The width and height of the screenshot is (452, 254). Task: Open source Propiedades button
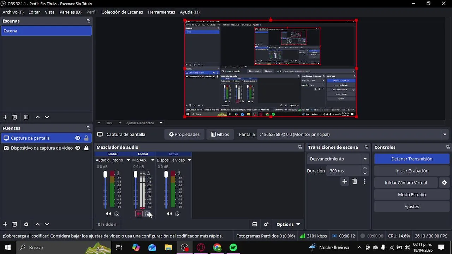click(x=184, y=134)
